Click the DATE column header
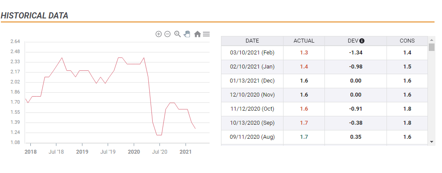 pyautogui.click(x=252, y=41)
